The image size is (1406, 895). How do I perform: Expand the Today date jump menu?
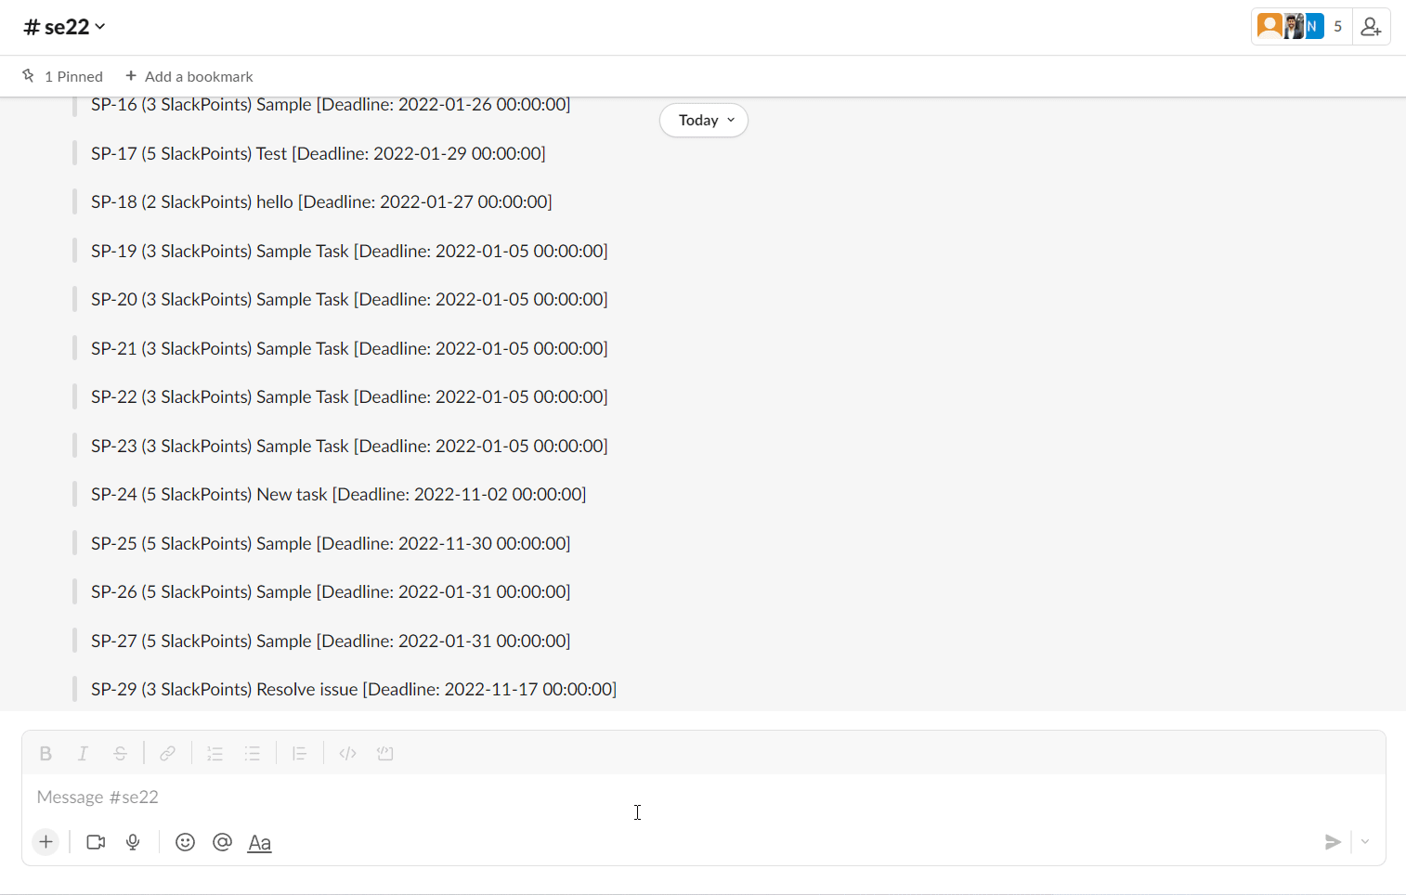pyautogui.click(x=704, y=120)
